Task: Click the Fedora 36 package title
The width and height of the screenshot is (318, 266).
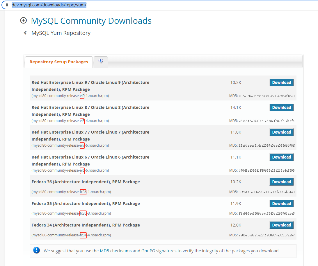Action: point(86,182)
